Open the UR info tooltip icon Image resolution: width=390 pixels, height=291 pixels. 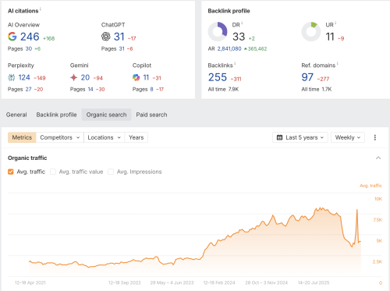(335, 23)
